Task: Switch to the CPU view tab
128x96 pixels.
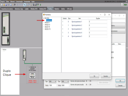Action: point(69,9)
